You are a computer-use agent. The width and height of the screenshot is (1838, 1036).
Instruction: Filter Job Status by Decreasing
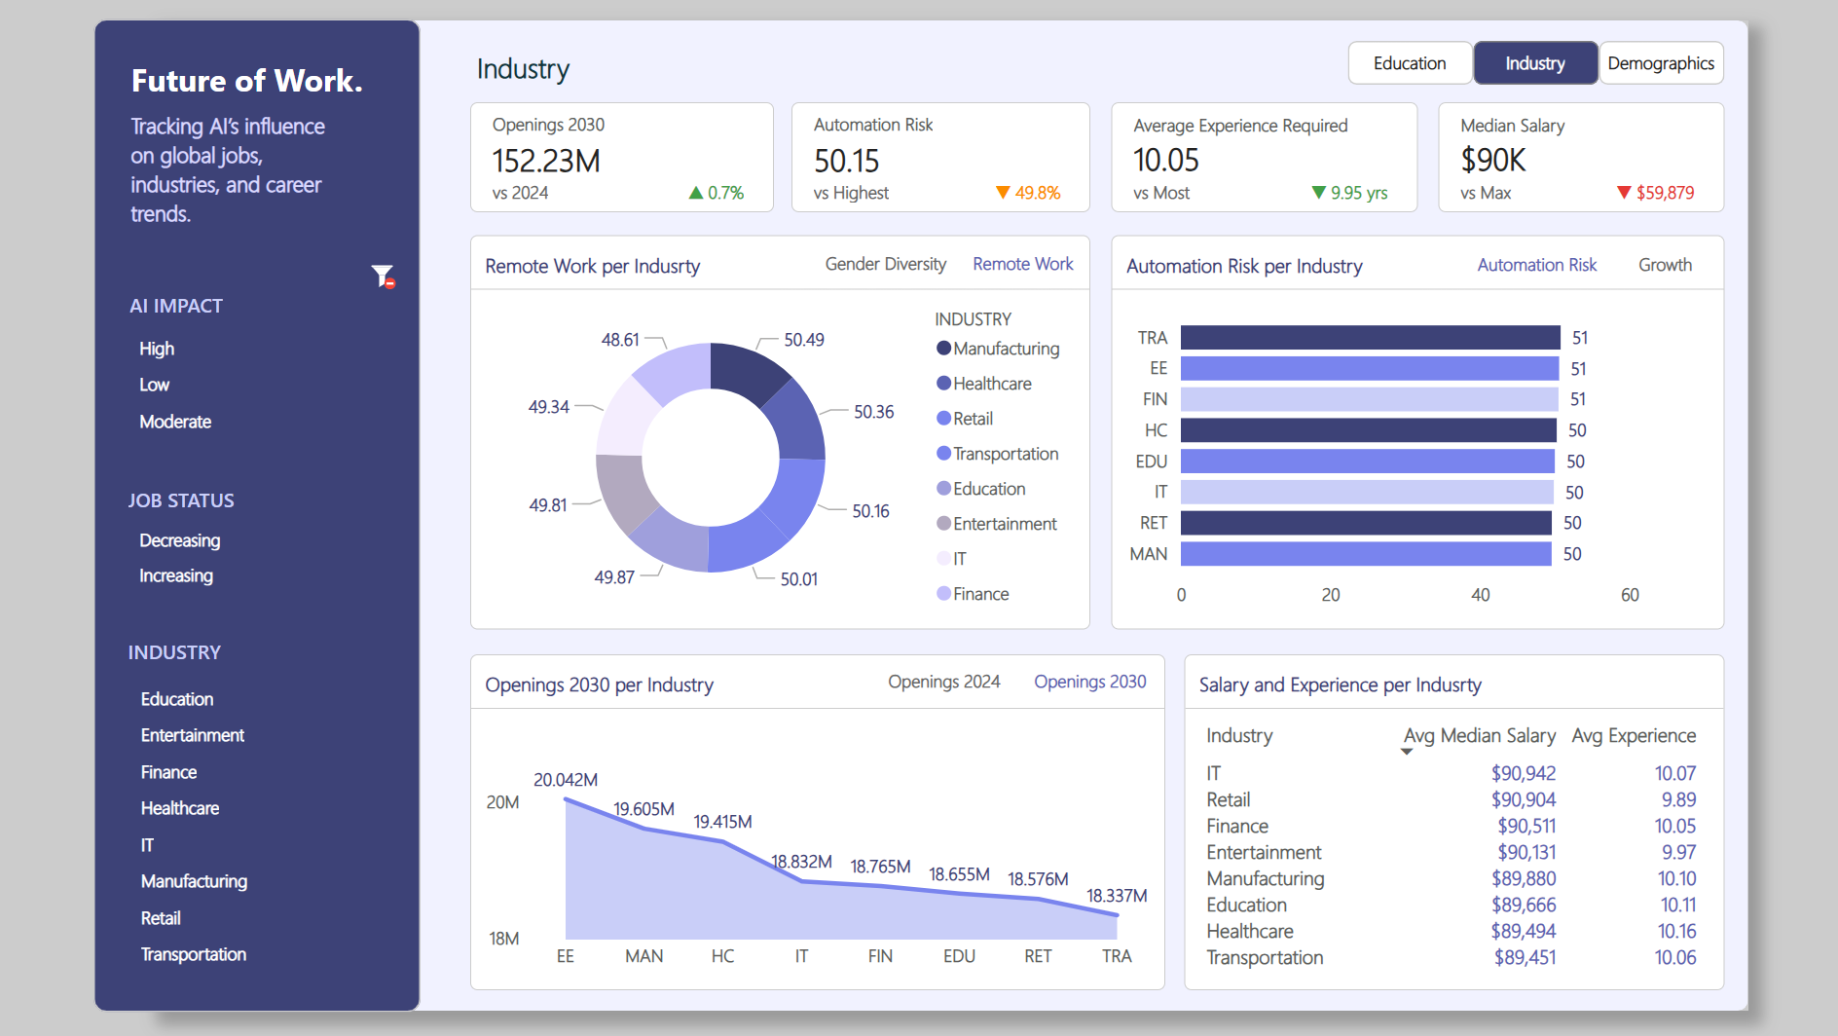coord(179,540)
